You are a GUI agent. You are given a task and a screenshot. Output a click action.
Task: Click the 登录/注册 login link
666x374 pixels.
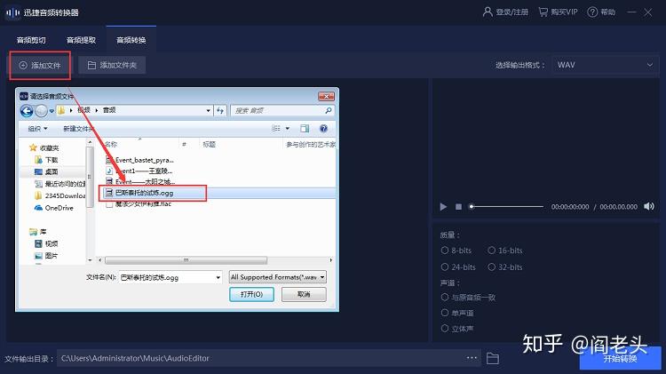pyautogui.click(x=505, y=12)
